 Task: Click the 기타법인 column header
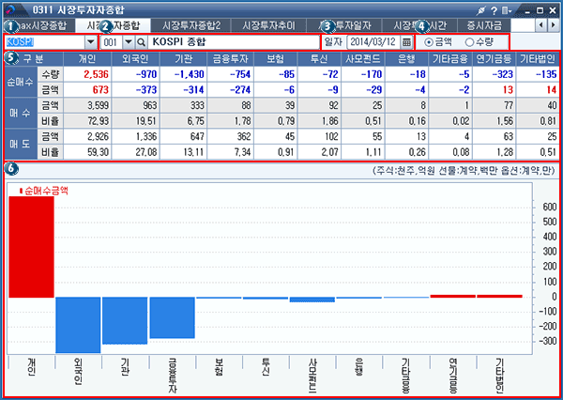(538, 58)
